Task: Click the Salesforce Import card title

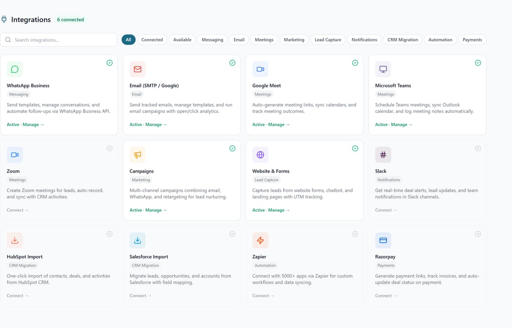Action: click(x=149, y=257)
